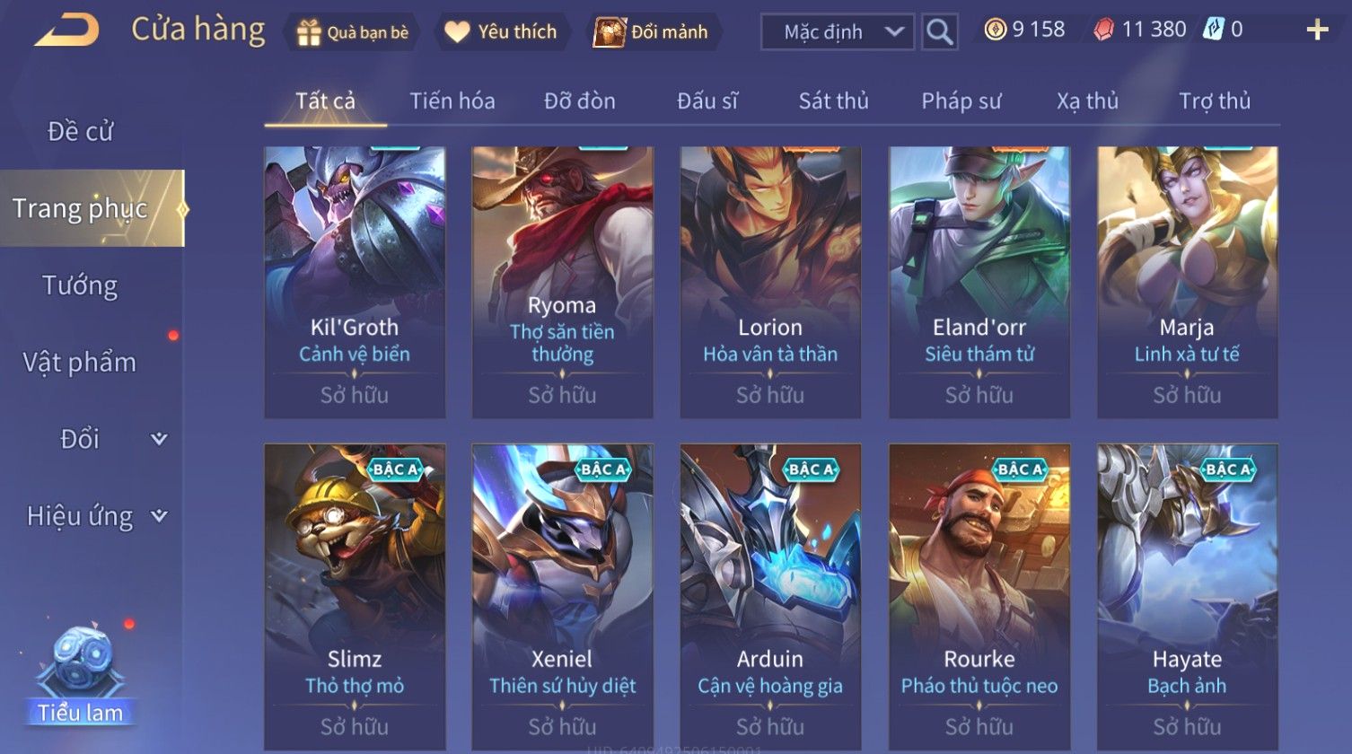Select the Tiến hóa tab

coord(452,101)
